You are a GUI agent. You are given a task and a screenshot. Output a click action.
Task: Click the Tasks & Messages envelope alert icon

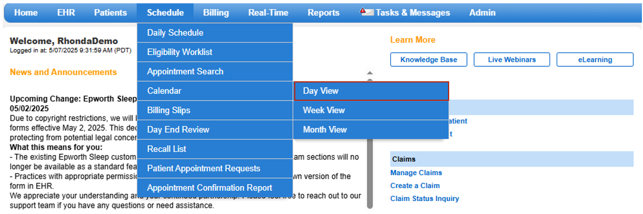coord(367,12)
